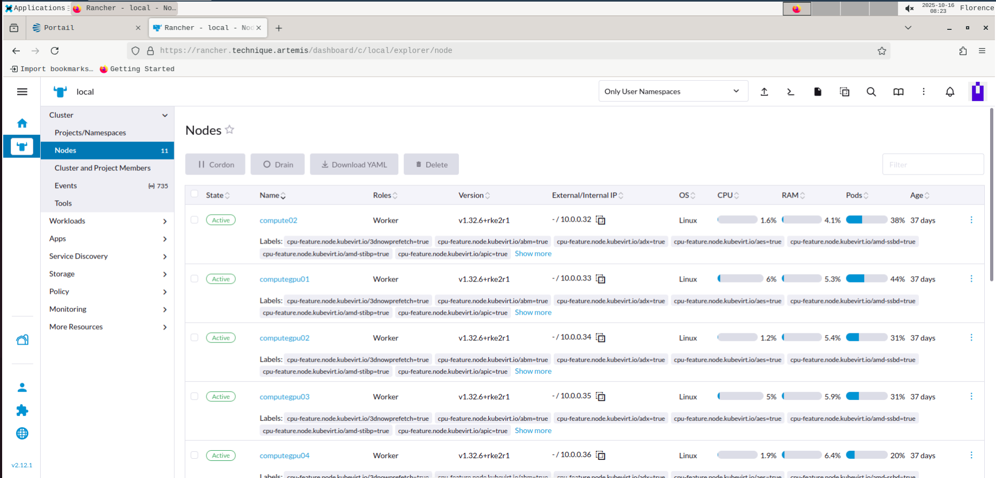Open the user avatar menu
Image resolution: width=996 pixels, height=478 pixels.
(978, 92)
